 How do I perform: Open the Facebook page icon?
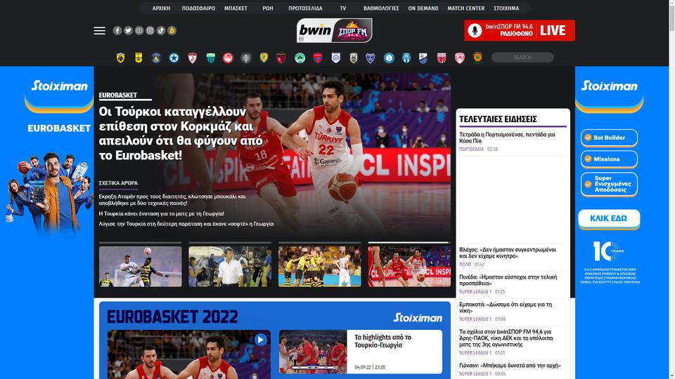pyautogui.click(x=117, y=30)
